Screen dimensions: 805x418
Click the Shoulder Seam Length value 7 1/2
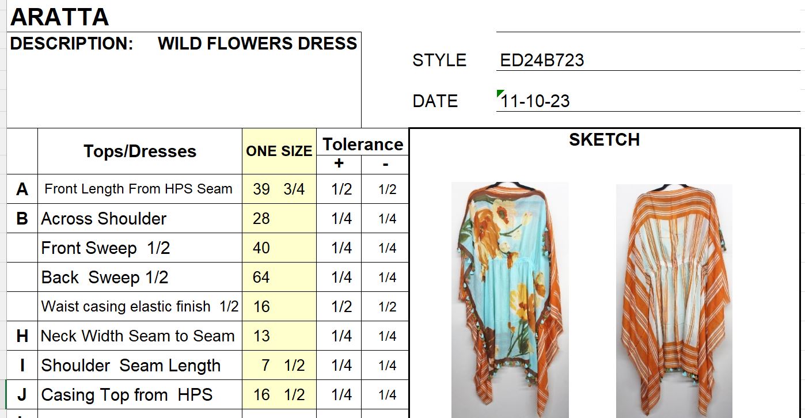click(x=279, y=366)
